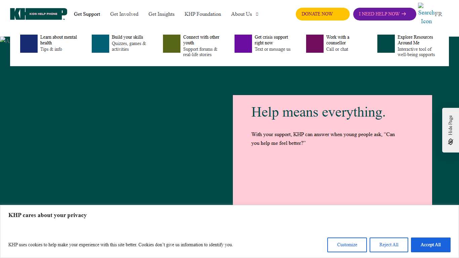Screen dimensions: 459x258
Task: Select Get Involved in the navigation
Action: [x=124, y=14]
